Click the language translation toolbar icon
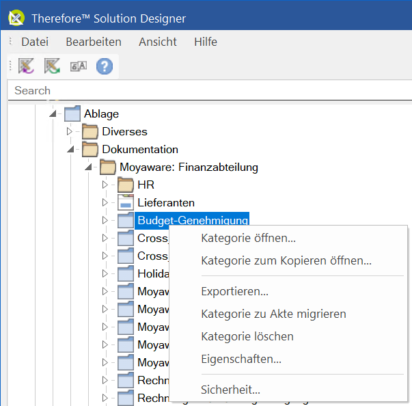Image resolution: width=412 pixels, height=406 pixels. pyautogui.click(x=79, y=66)
